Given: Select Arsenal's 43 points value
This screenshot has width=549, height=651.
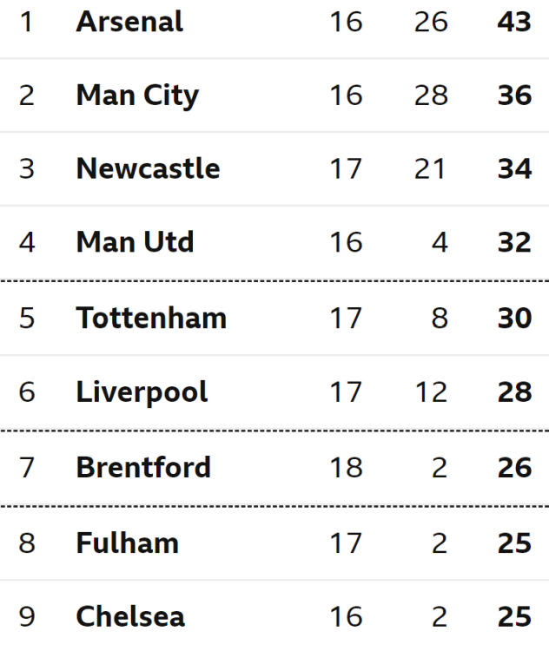Looking at the screenshot, I should point(514,22).
